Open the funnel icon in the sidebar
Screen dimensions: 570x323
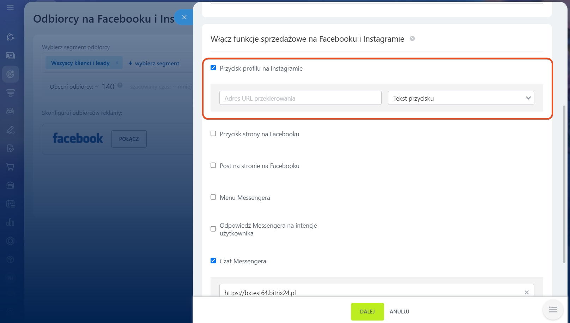pos(10,92)
